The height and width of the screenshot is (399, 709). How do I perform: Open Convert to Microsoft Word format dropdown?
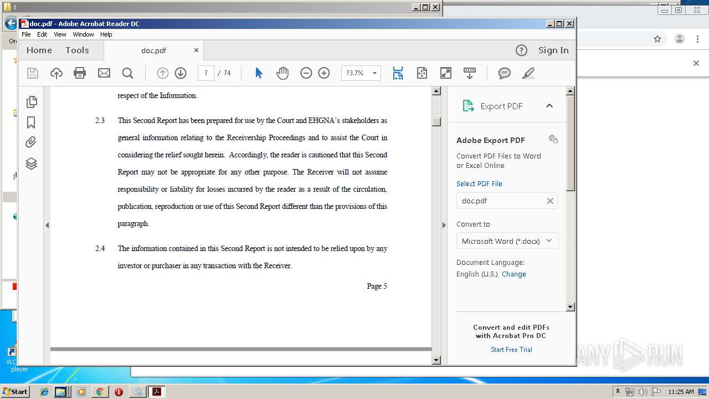click(x=507, y=241)
